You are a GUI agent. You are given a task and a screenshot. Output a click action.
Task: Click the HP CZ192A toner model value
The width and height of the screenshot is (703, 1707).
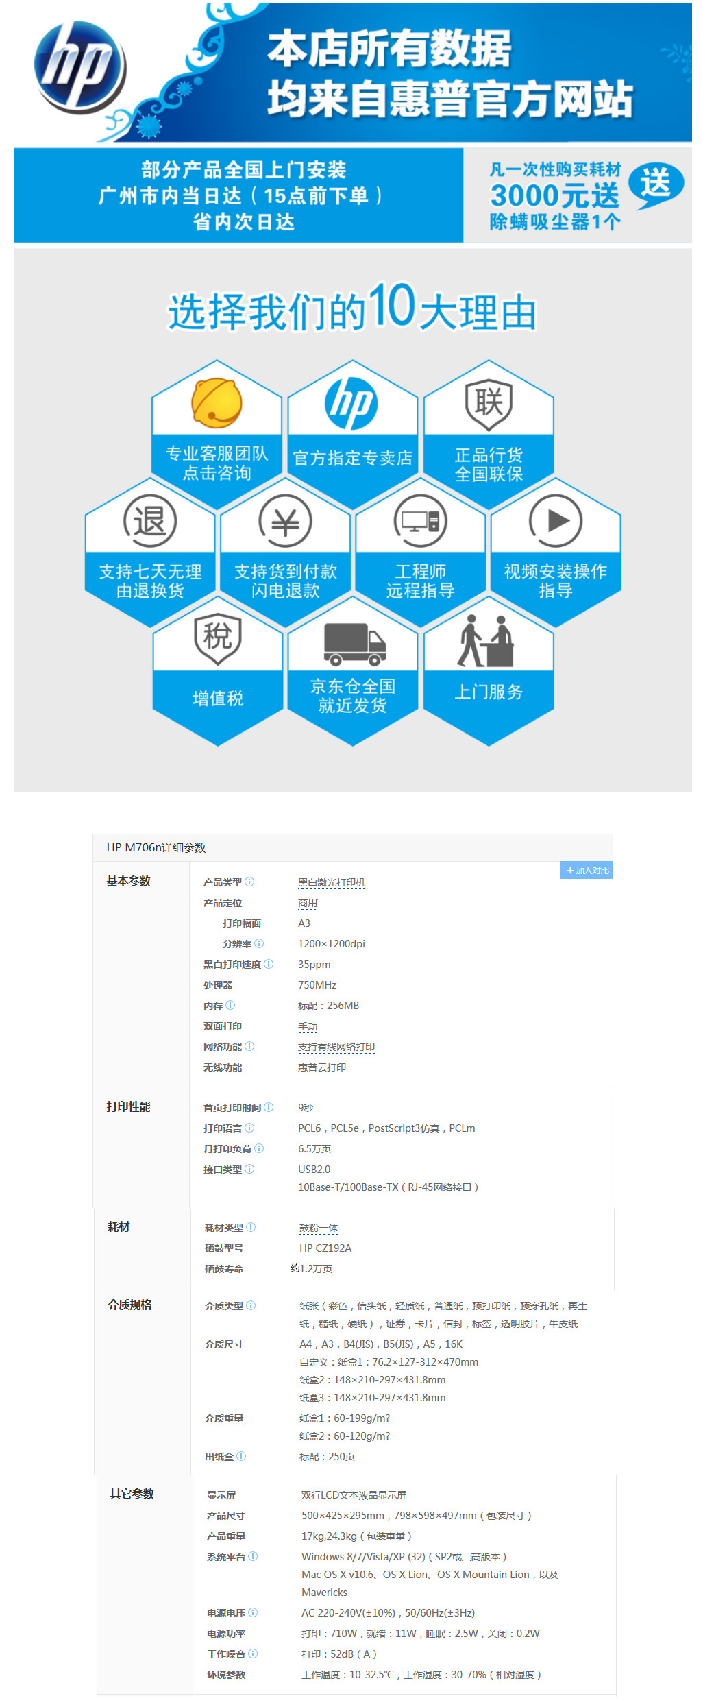[x=325, y=1248]
